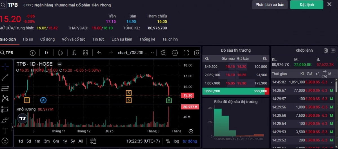Switch to Tin tức tab
This screenshot has width=338, height=149.
pos(98,39)
